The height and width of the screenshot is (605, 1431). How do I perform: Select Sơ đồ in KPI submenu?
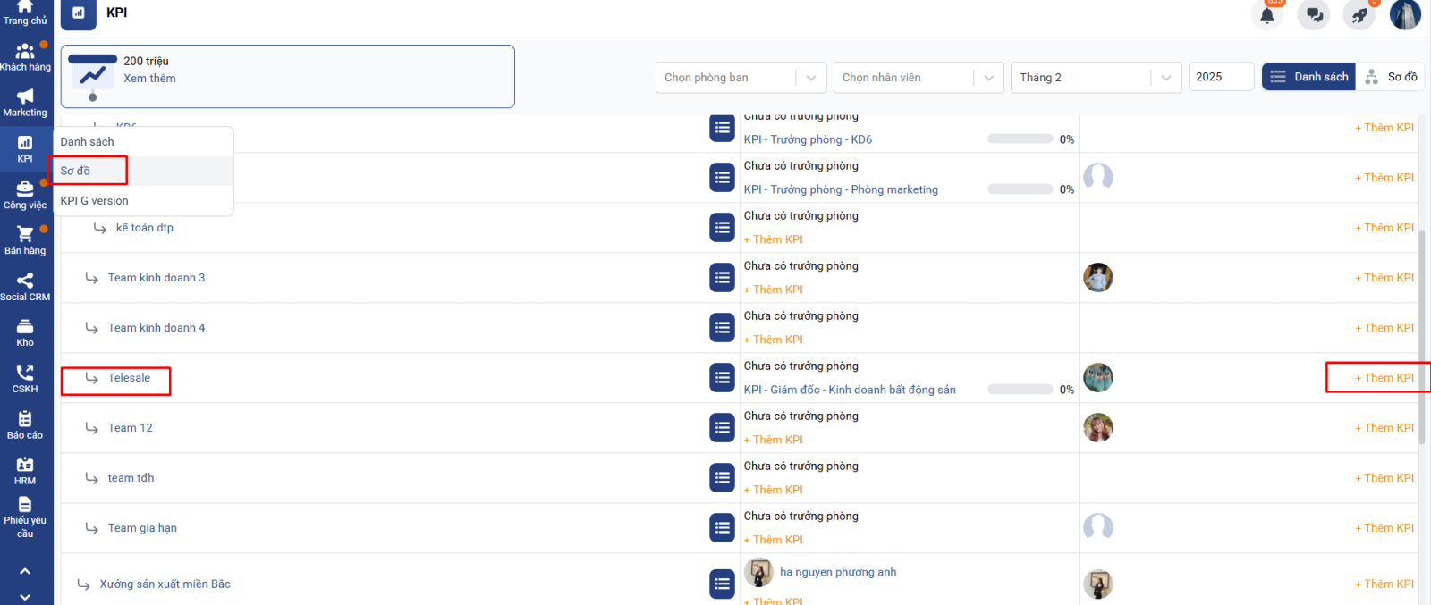tap(76, 171)
